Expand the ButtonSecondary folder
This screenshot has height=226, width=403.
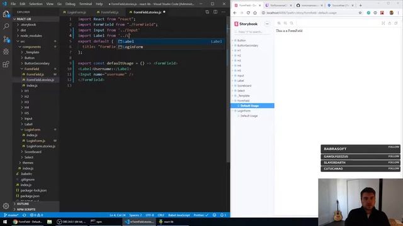tap(36, 63)
